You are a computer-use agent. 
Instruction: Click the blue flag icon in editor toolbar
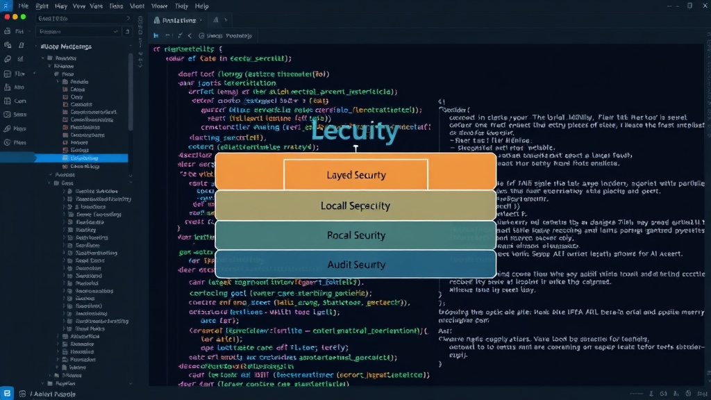pos(156,35)
